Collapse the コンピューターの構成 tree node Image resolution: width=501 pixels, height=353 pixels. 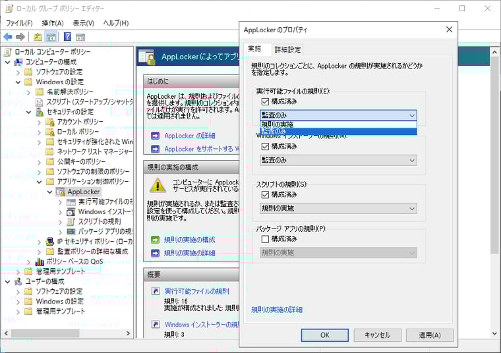click(x=8, y=62)
